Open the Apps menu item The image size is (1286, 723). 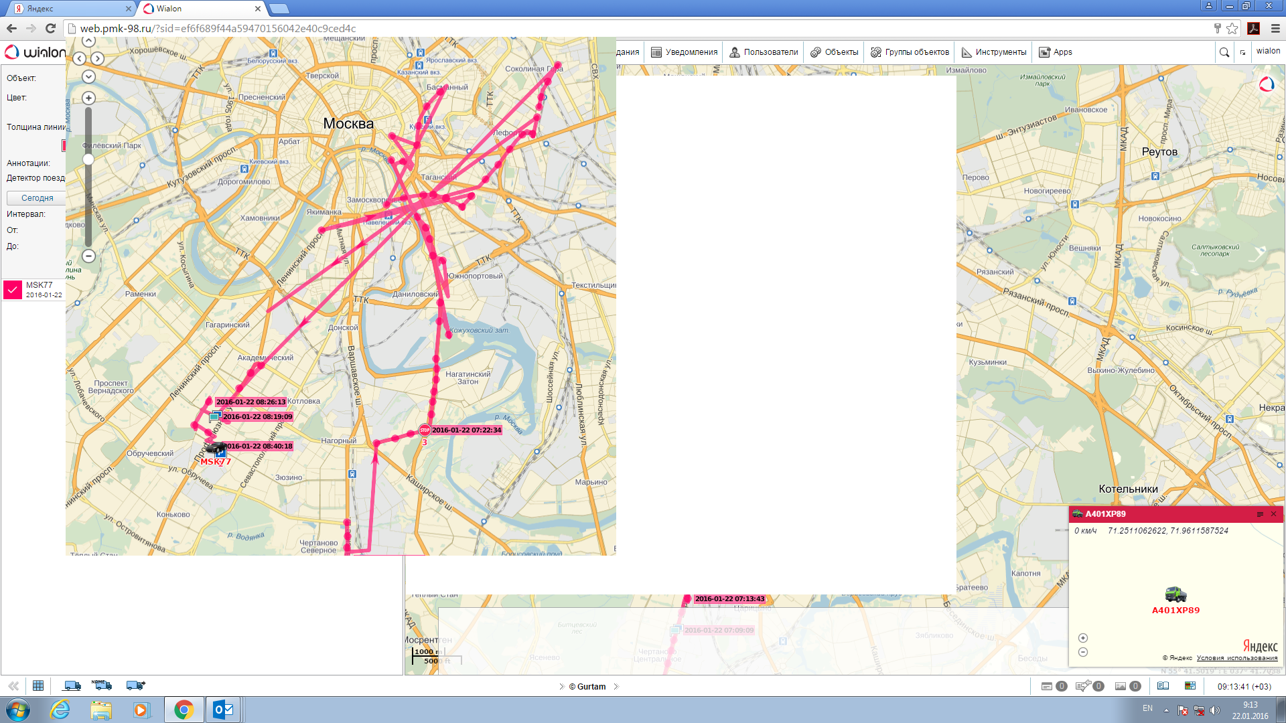pyautogui.click(x=1056, y=52)
